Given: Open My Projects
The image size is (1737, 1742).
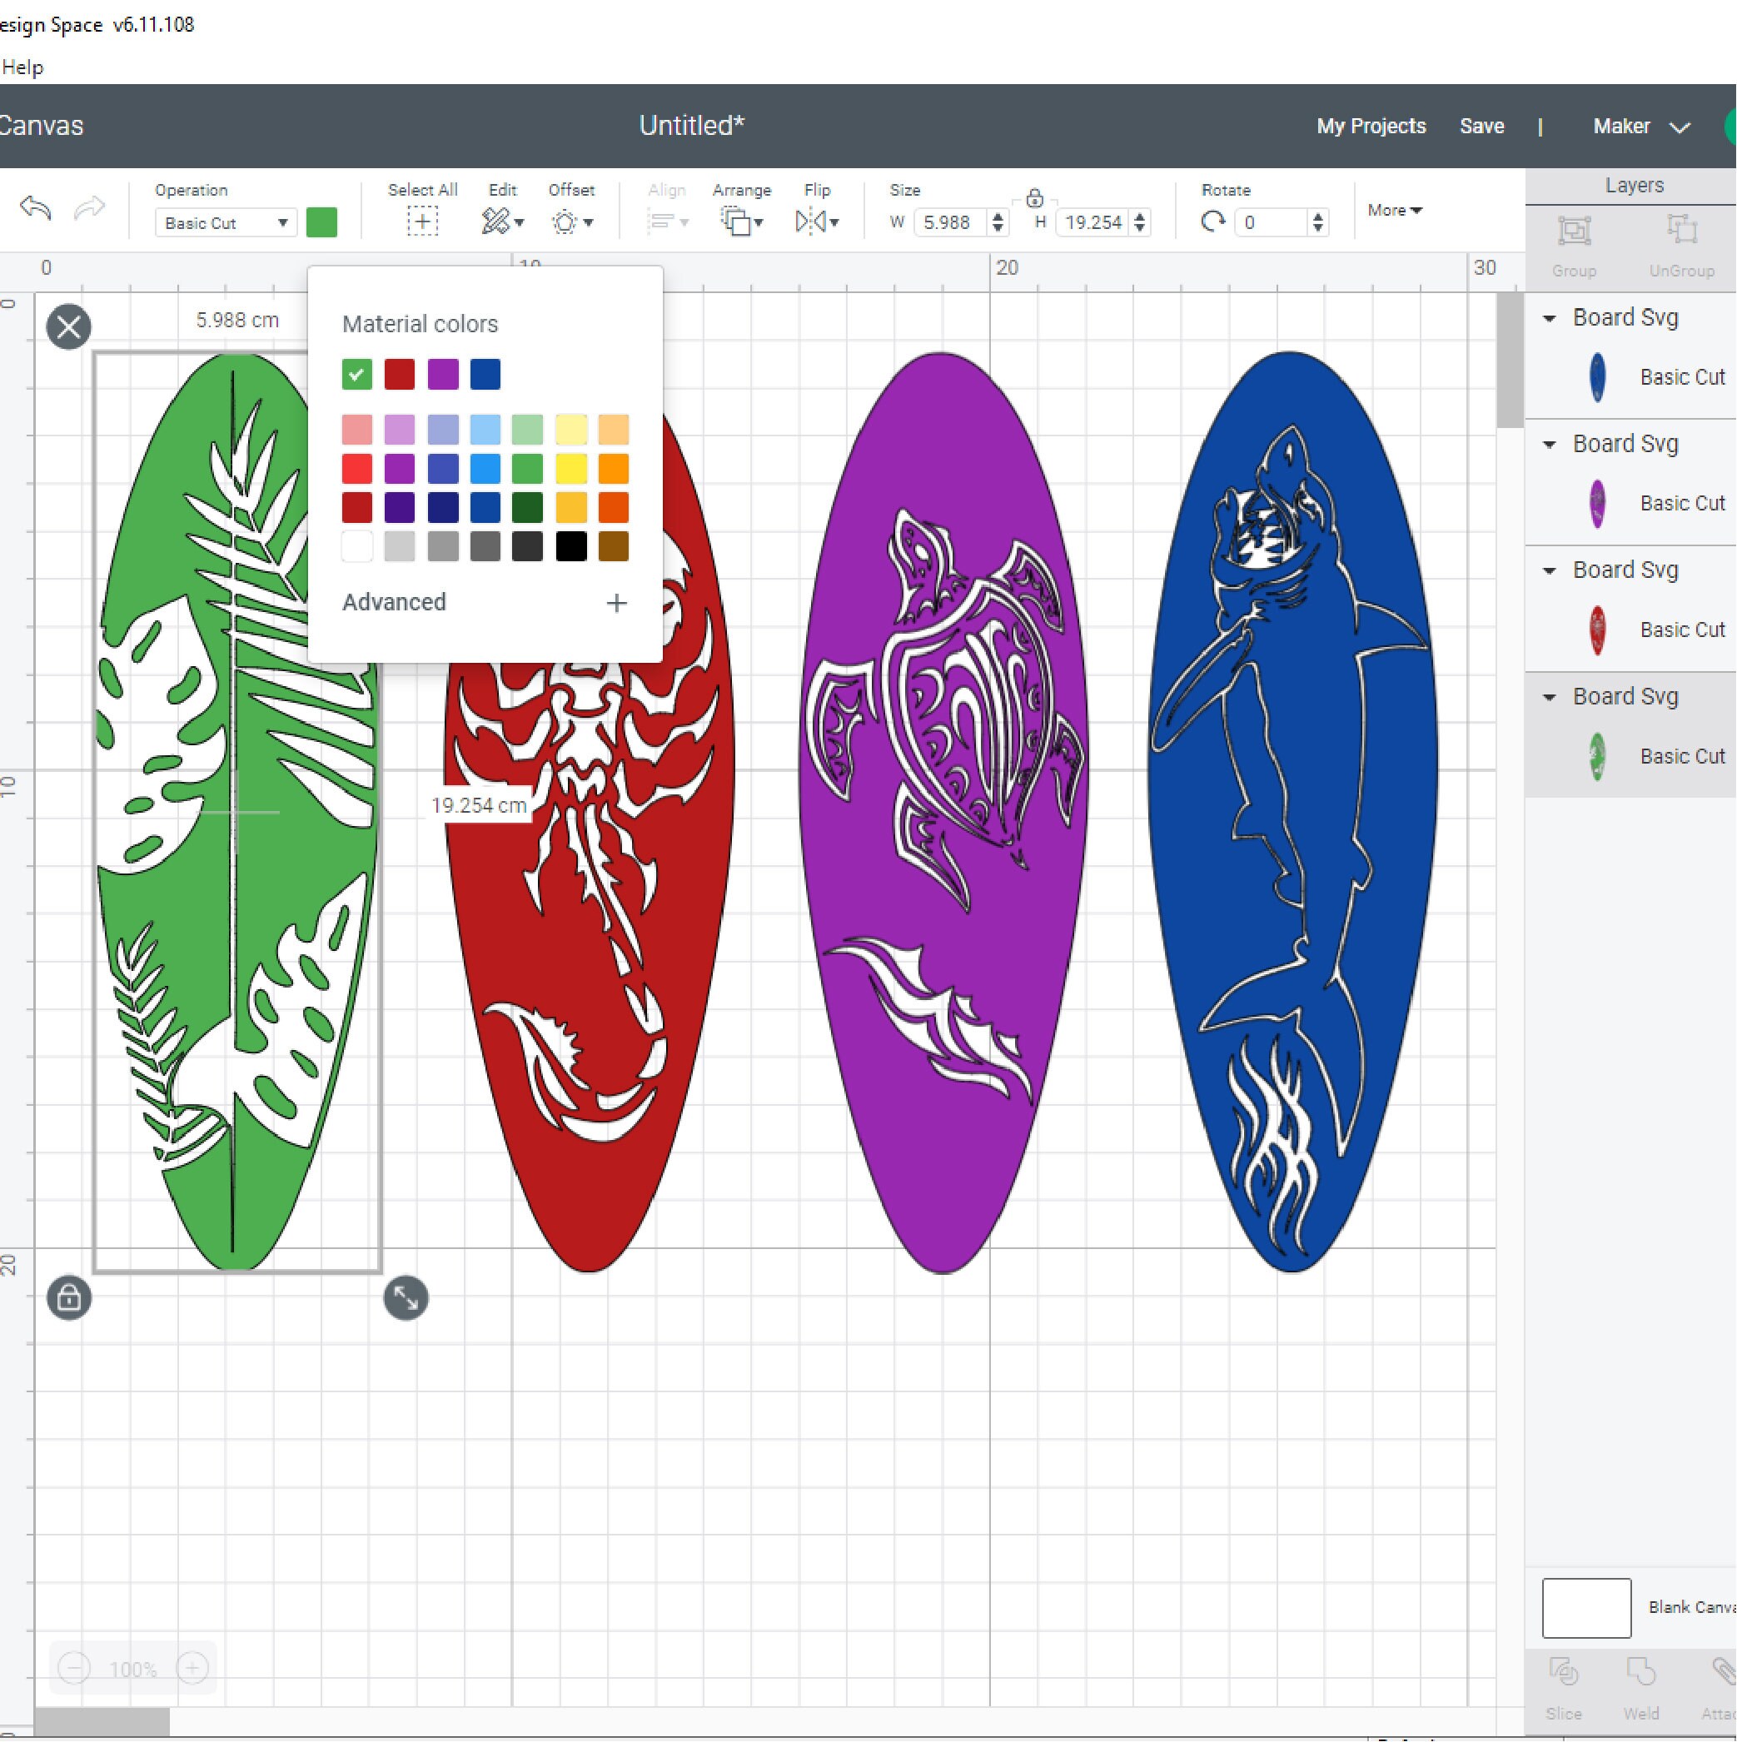Looking at the screenshot, I should 1370,126.
